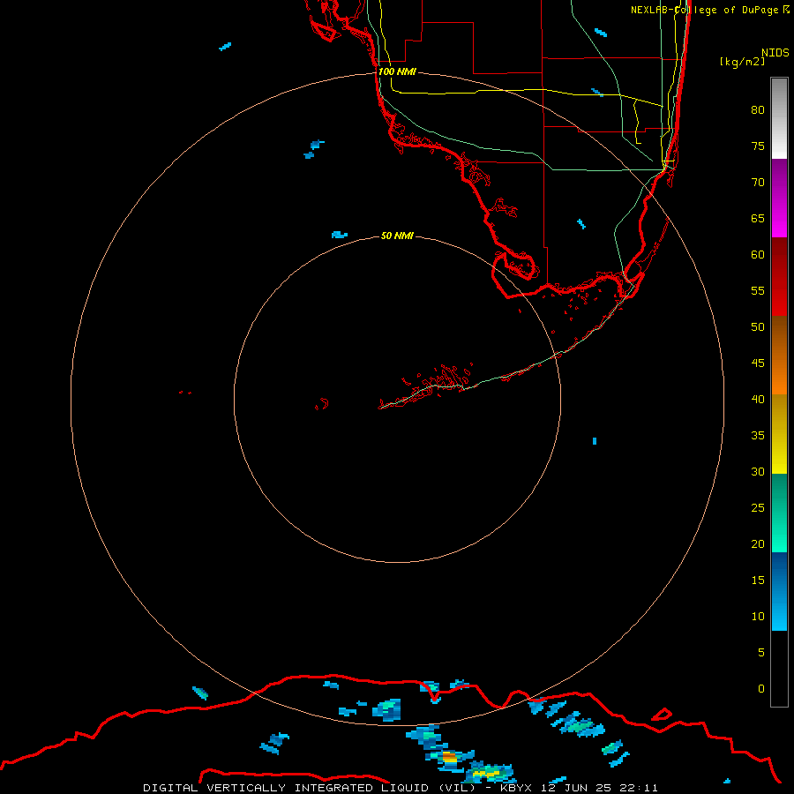Click the 45 value on the color scale
The image size is (794, 794).
coord(758,363)
